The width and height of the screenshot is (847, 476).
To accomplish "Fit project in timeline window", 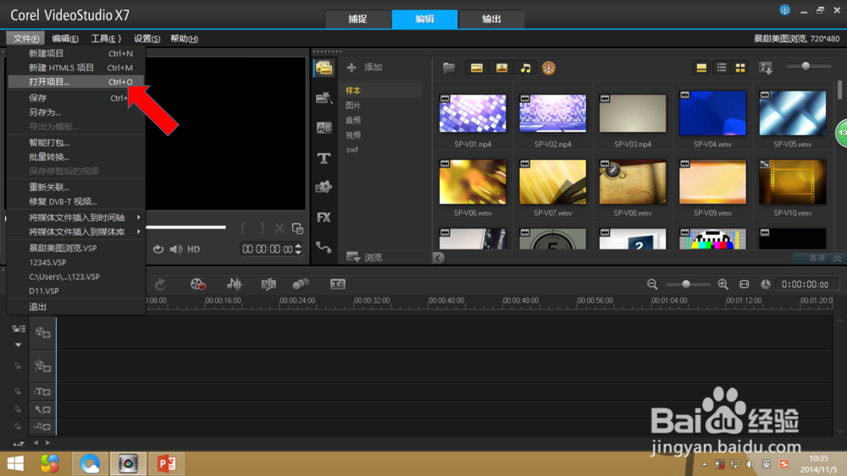I will [744, 284].
